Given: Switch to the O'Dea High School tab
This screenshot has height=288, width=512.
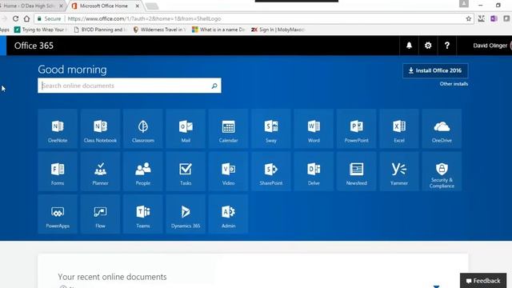Looking at the screenshot, I should coord(32,6).
